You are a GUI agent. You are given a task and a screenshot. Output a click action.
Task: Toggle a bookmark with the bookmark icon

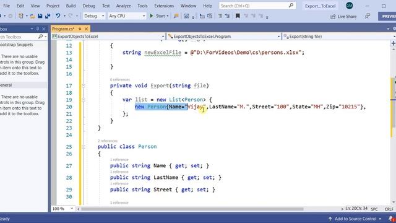[238, 16]
